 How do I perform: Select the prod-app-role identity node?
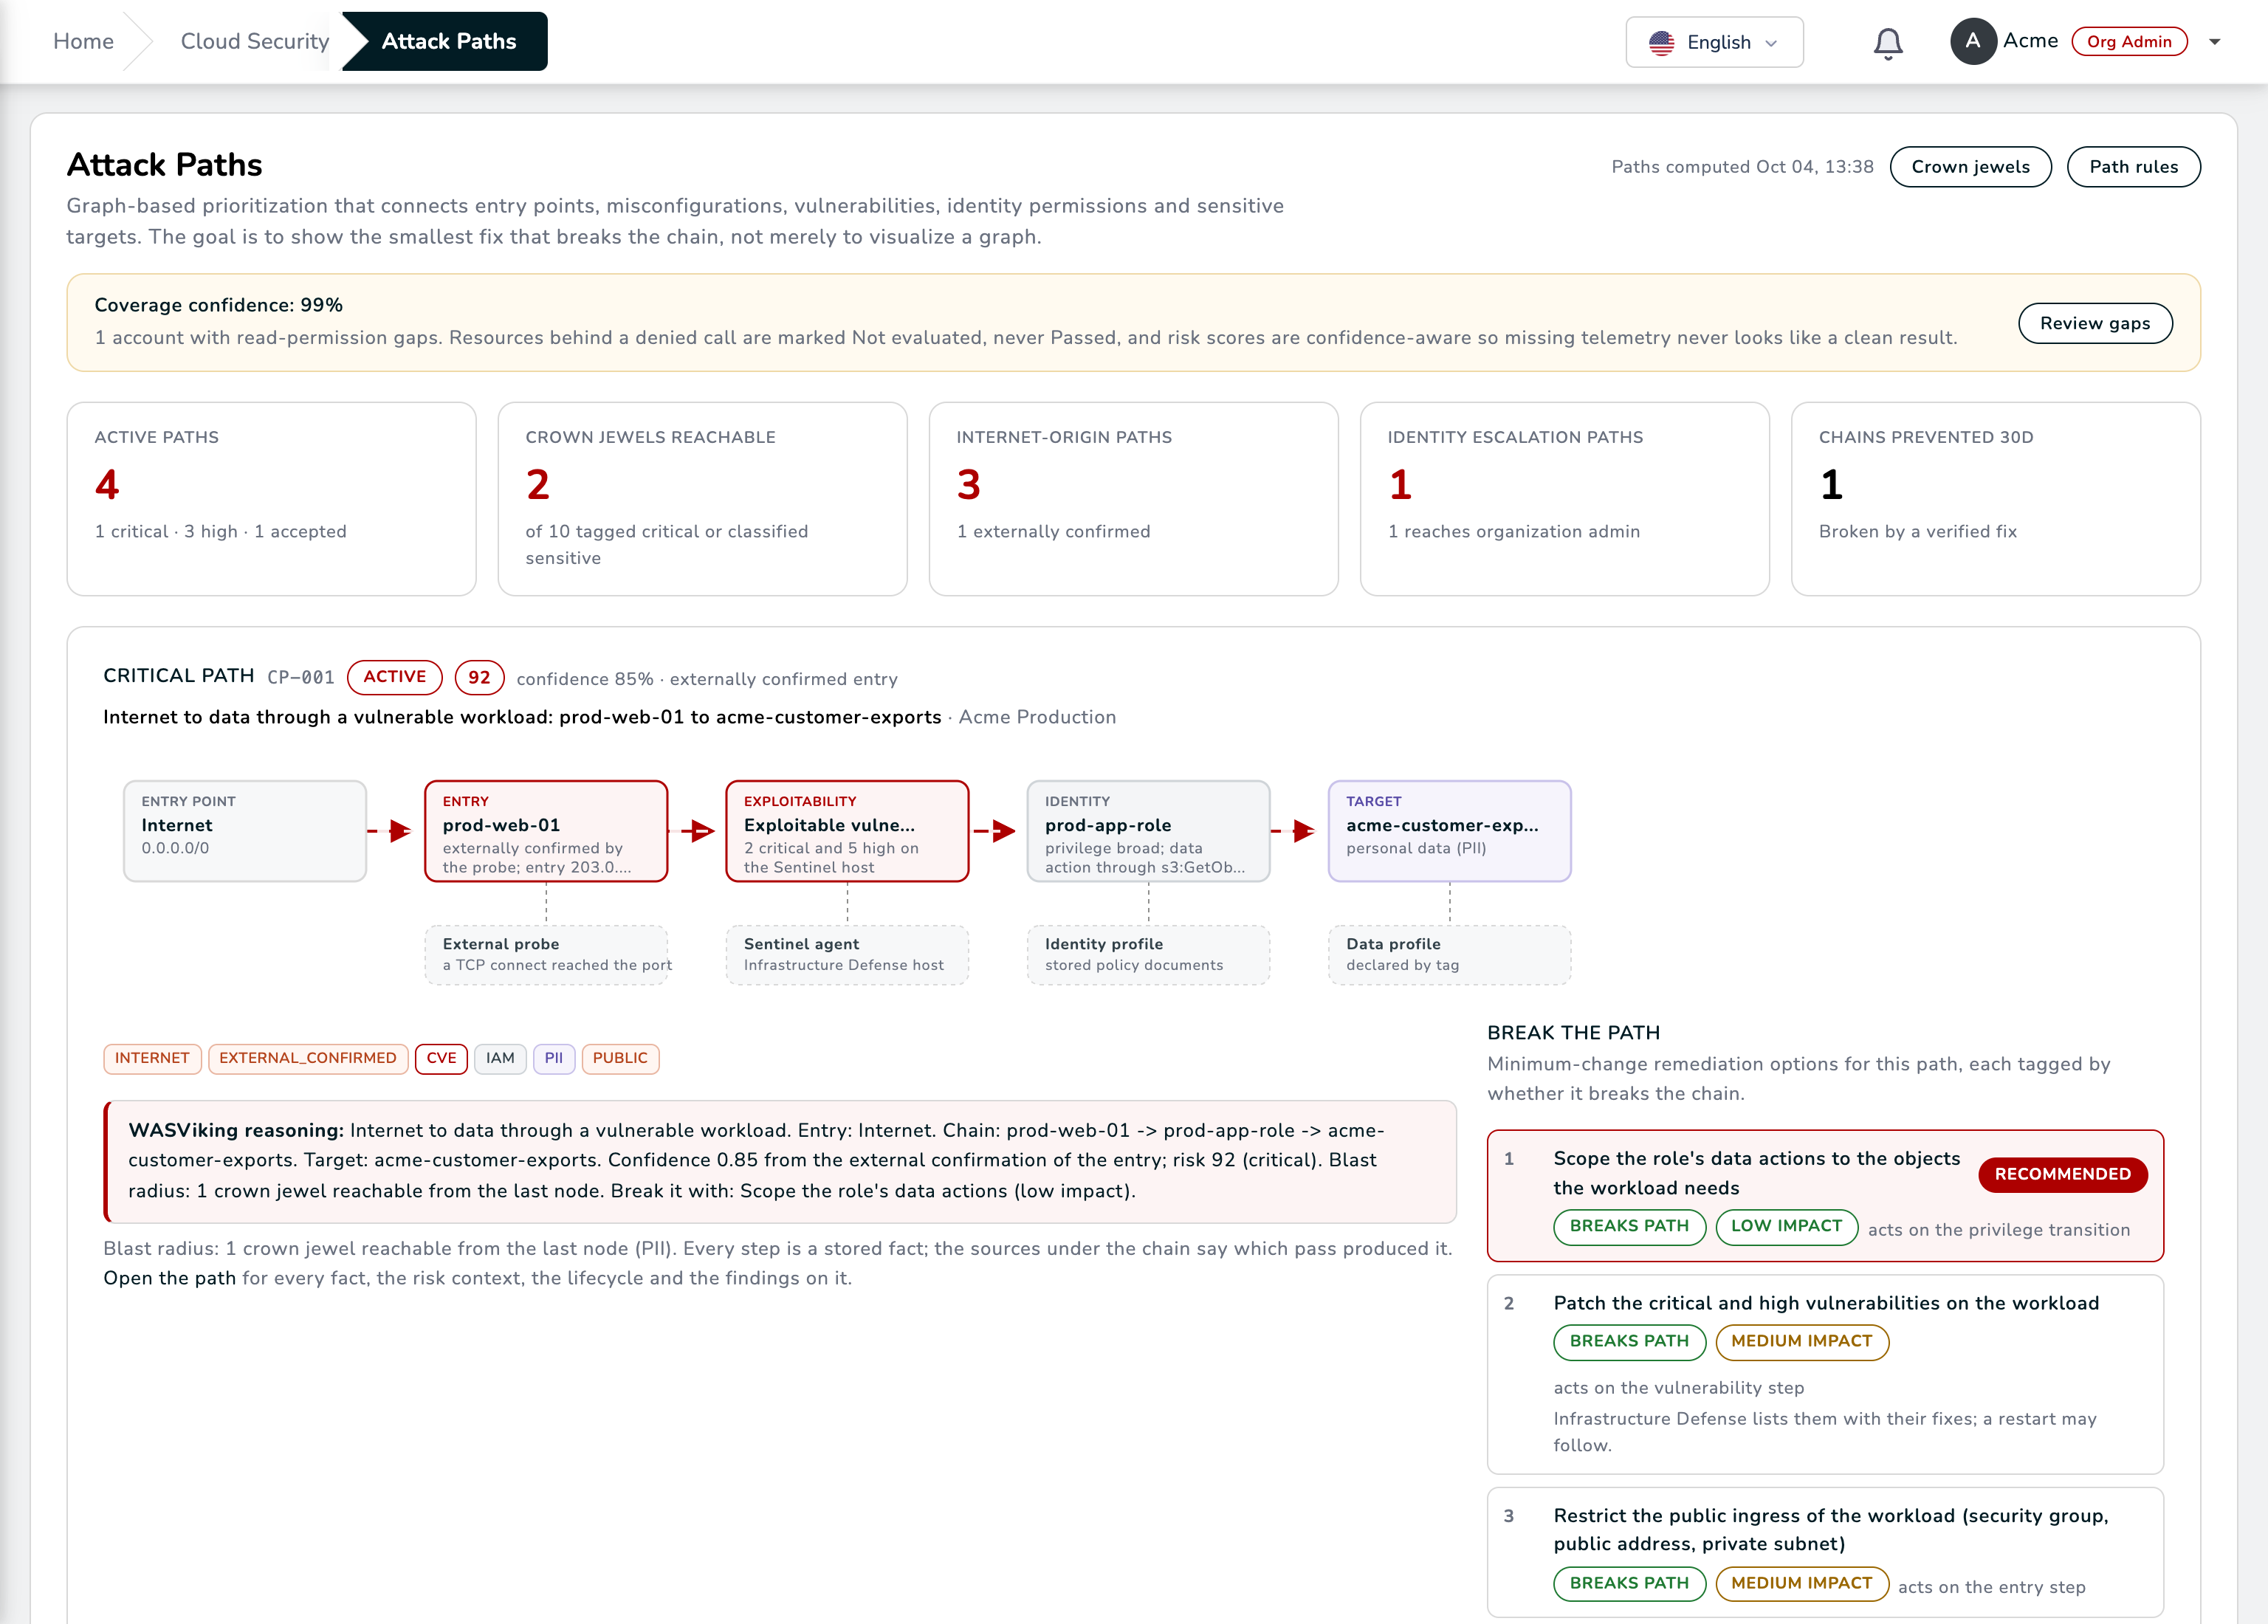(1148, 831)
